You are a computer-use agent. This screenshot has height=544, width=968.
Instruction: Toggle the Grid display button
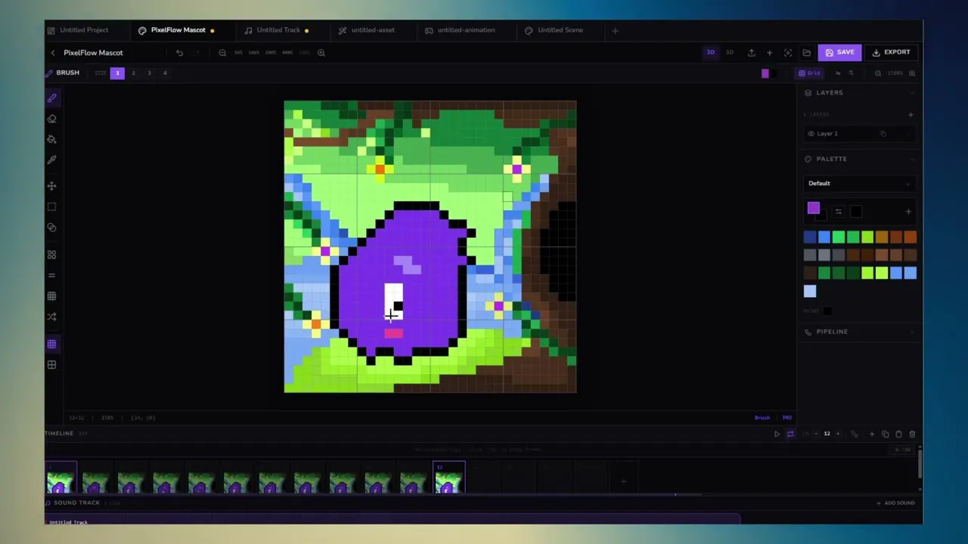[x=810, y=73]
